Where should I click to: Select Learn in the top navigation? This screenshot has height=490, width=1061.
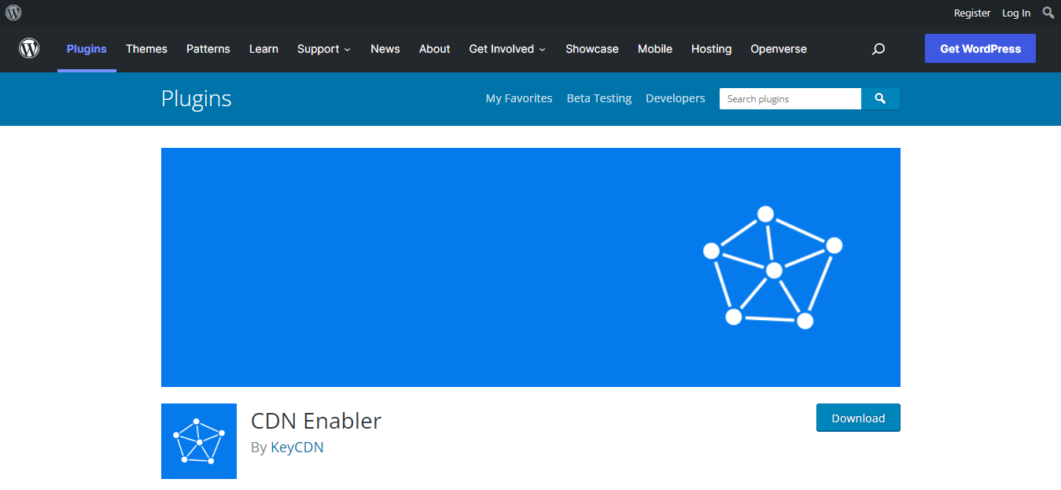coord(263,49)
